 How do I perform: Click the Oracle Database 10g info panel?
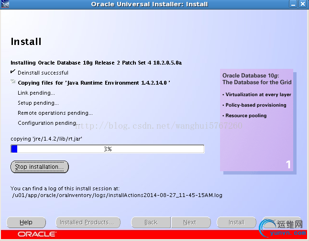tap(256, 120)
